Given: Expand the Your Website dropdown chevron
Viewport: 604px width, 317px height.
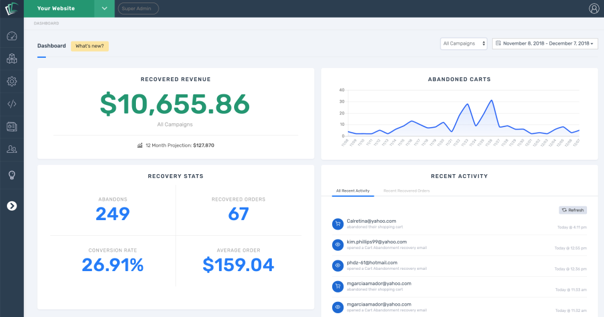Looking at the screenshot, I should [104, 8].
